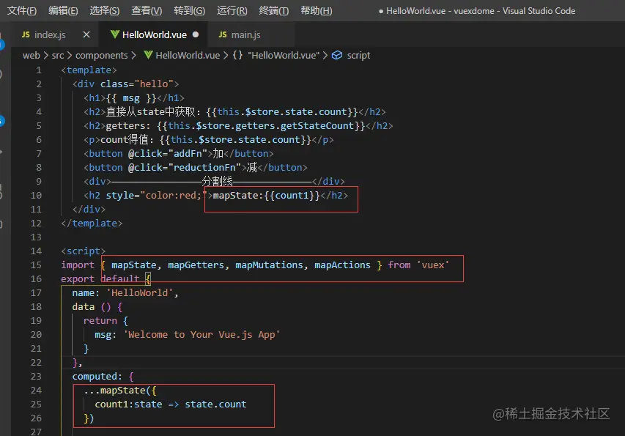The image size is (625, 436).
Task: Click mapState in the import statement
Action: click(x=134, y=265)
